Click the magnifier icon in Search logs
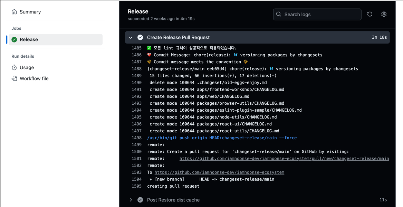This screenshot has width=403, height=207. pyautogui.click(x=279, y=15)
